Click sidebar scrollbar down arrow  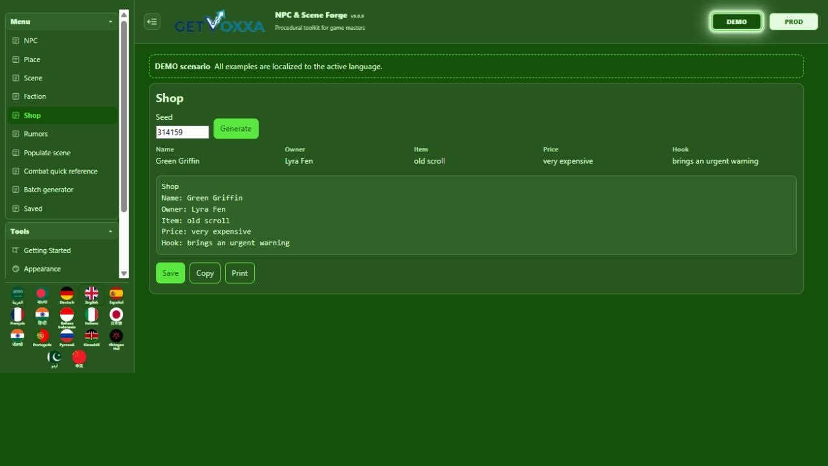pyautogui.click(x=124, y=274)
